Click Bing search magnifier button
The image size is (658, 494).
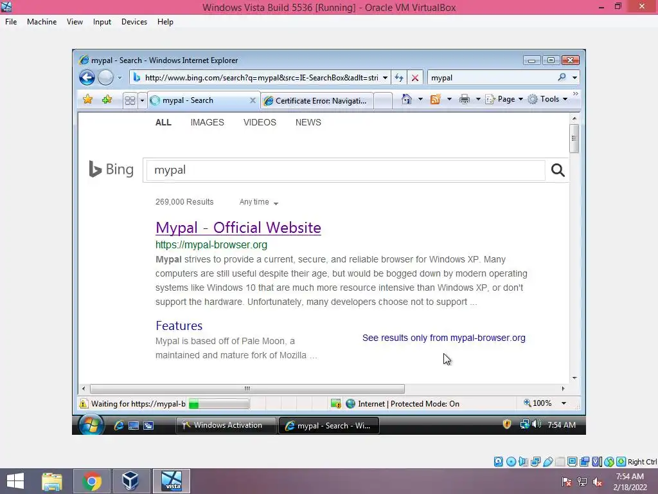558,170
